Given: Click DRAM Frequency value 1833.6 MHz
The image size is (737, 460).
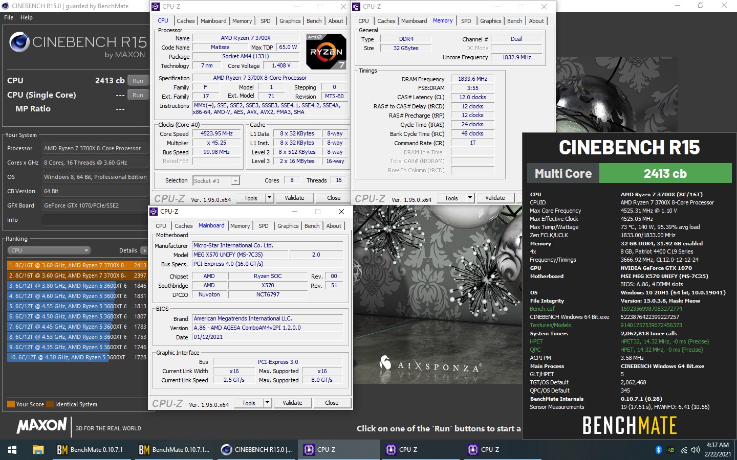Looking at the screenshot, I should (472, 79).
